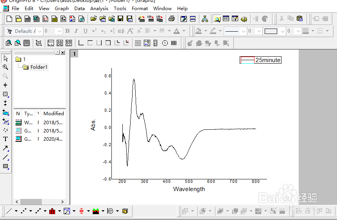The height and width of the screenshot is (220, 337).
Task: Select Folder1 in the project tree
Action: (x=39, y=67)
